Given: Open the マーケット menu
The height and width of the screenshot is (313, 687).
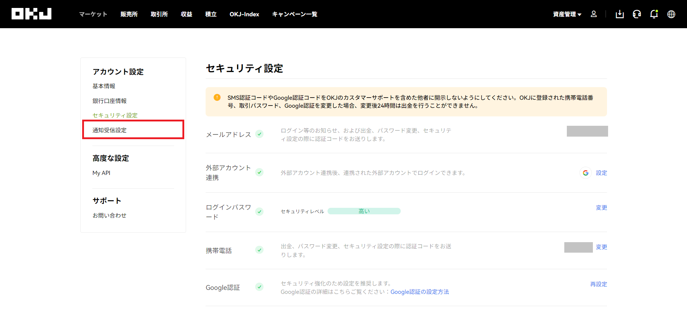Looking at the screenshot, I should [93, 14].
